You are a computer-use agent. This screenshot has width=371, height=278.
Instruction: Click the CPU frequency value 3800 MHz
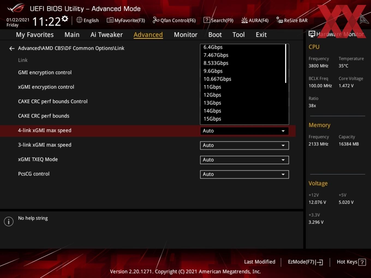click(318, 66)
